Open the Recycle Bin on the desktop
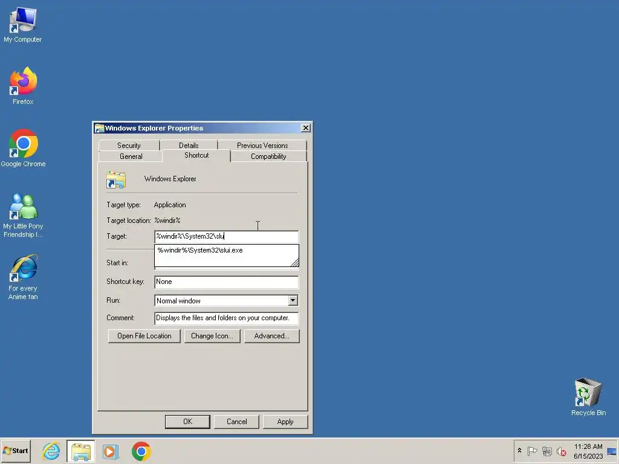This screenshot has height=464, width=619. (588, 397)
